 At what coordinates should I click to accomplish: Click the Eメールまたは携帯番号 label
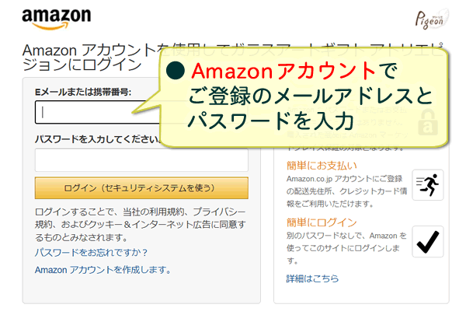tap(83, 92)
